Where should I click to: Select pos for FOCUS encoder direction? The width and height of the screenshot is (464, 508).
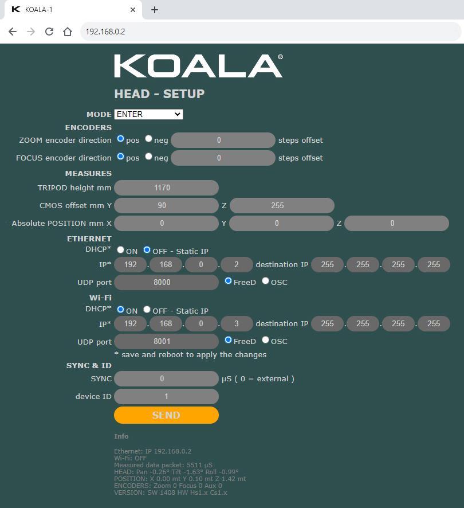[120, 157]
